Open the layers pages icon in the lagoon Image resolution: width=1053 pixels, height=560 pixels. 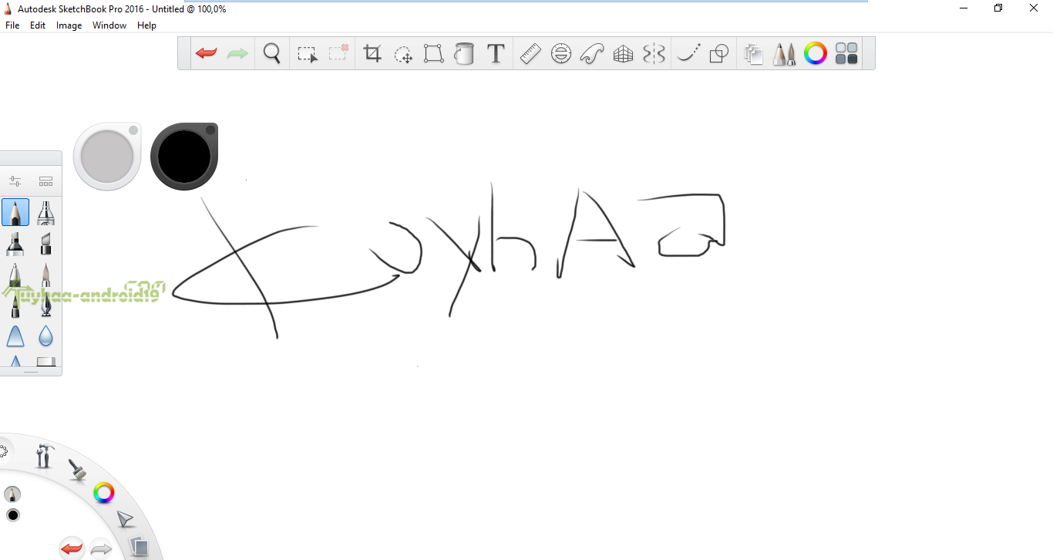[139, 547]
